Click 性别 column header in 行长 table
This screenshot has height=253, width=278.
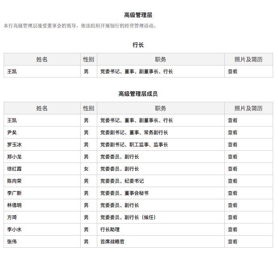[88, 59]
